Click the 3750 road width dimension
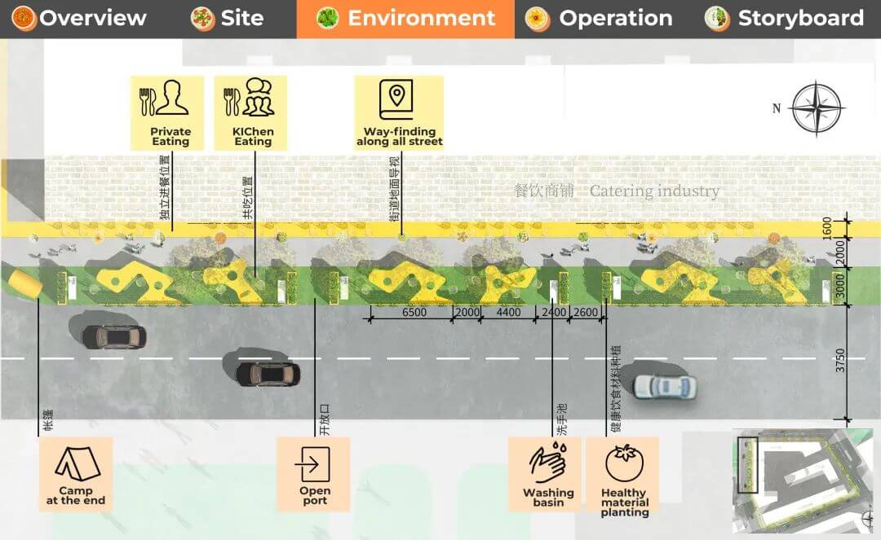The image size is (881, 540). (840, 361)
